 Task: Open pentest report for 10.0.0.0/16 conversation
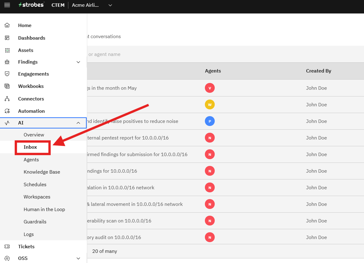128,138
